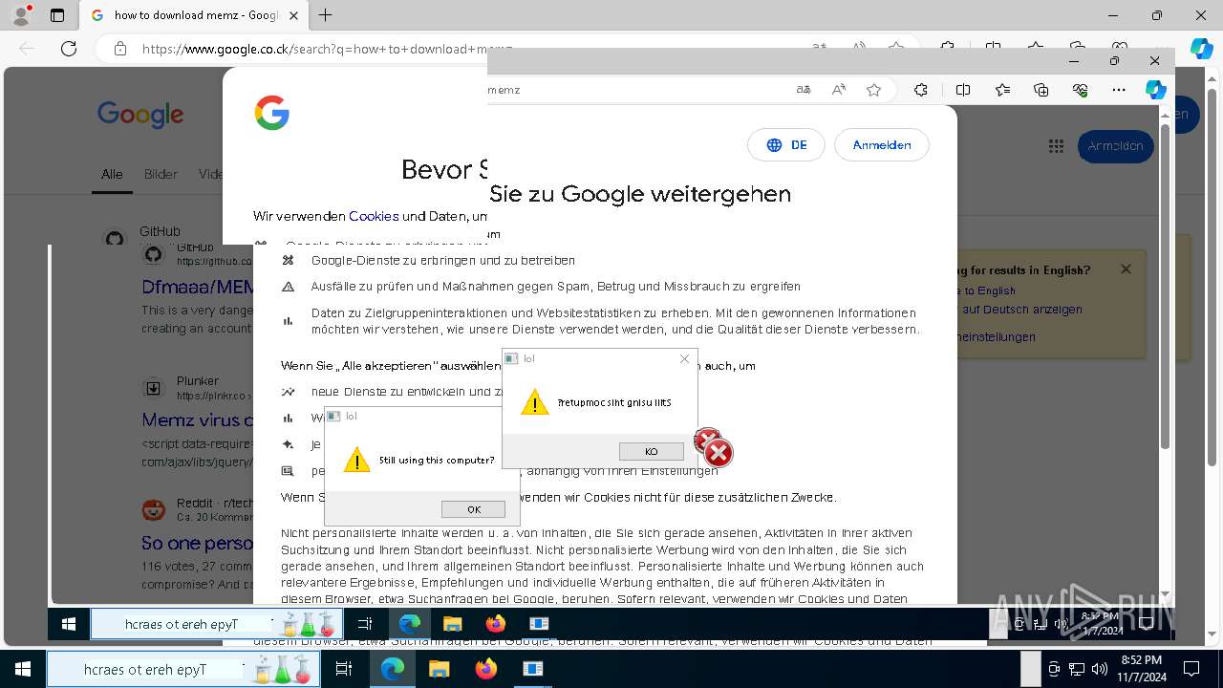Image resolution: width=1223 pixels, height=688 pixels.
Task: Click the 8:52 PM clock on bottommost taskbar
Action: [1142, 669]
